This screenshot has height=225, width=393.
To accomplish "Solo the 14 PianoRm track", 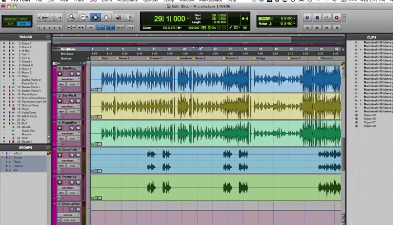I will pos(72,128).
